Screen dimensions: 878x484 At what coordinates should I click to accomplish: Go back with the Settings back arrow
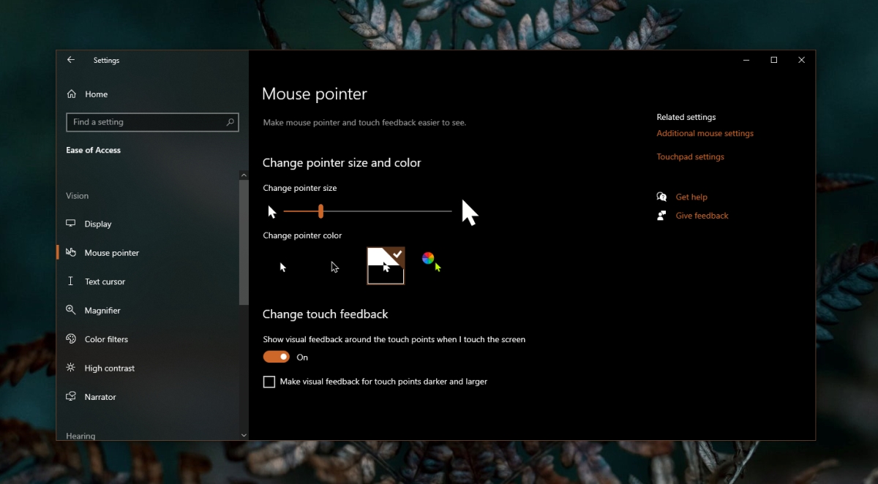(71, 60)
